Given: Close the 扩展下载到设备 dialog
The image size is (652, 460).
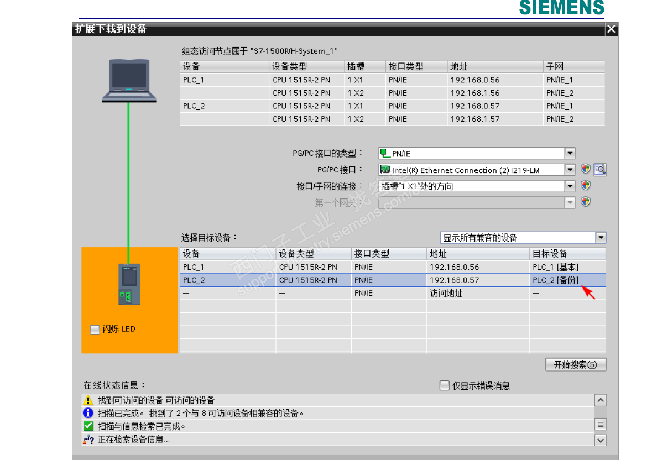Looking at the screenshot, I should (x=611, y=29).
